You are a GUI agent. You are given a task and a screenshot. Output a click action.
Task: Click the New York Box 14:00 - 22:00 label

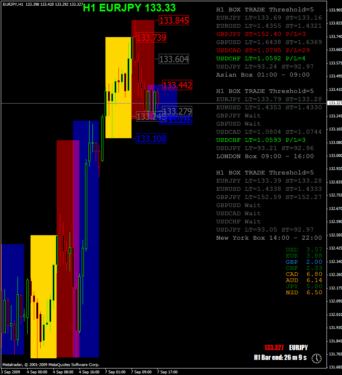click(x=269, y=238)
